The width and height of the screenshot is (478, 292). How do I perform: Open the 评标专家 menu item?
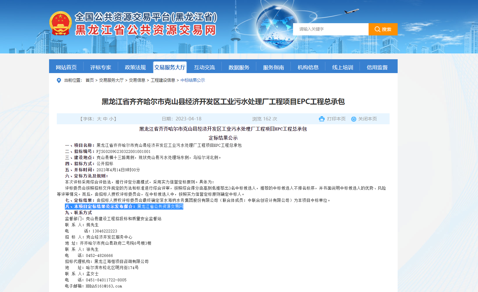(101, 67)
